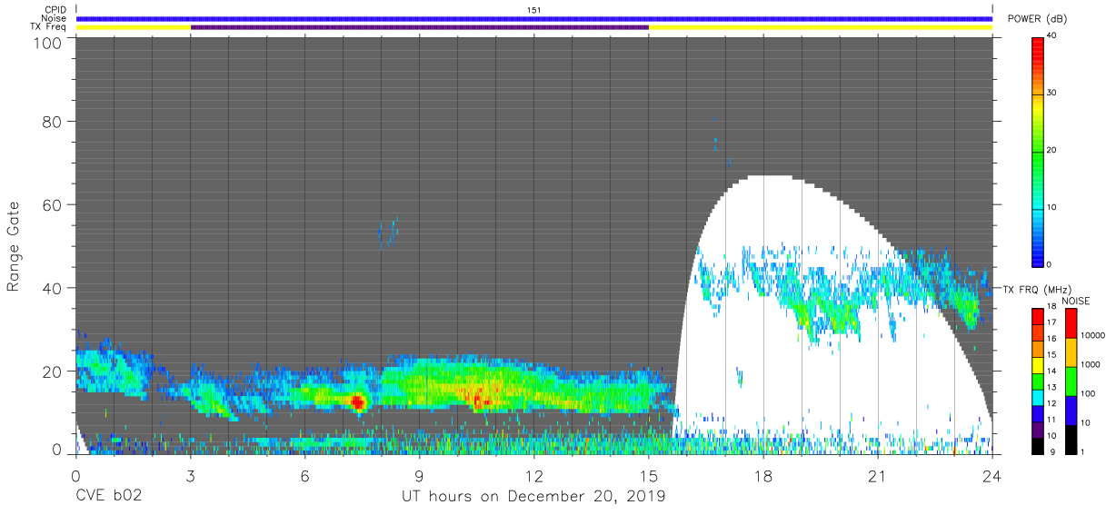The width and height of the screenshot is (1116, 515).
Task: Click the CVE b02 radar beam label
Action: click(107, 497)
